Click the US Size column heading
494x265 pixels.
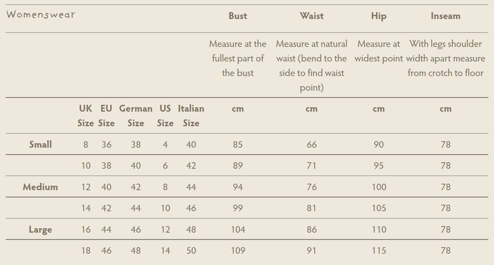pos(165,116)
